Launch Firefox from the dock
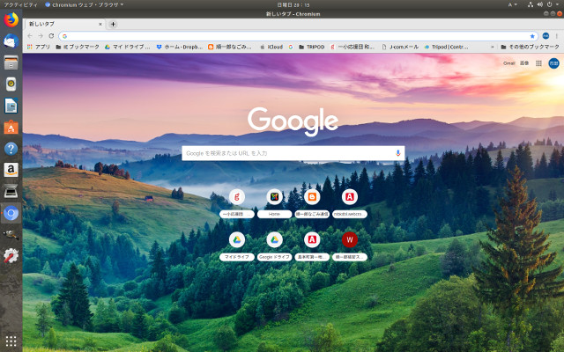 pos(11,19)
